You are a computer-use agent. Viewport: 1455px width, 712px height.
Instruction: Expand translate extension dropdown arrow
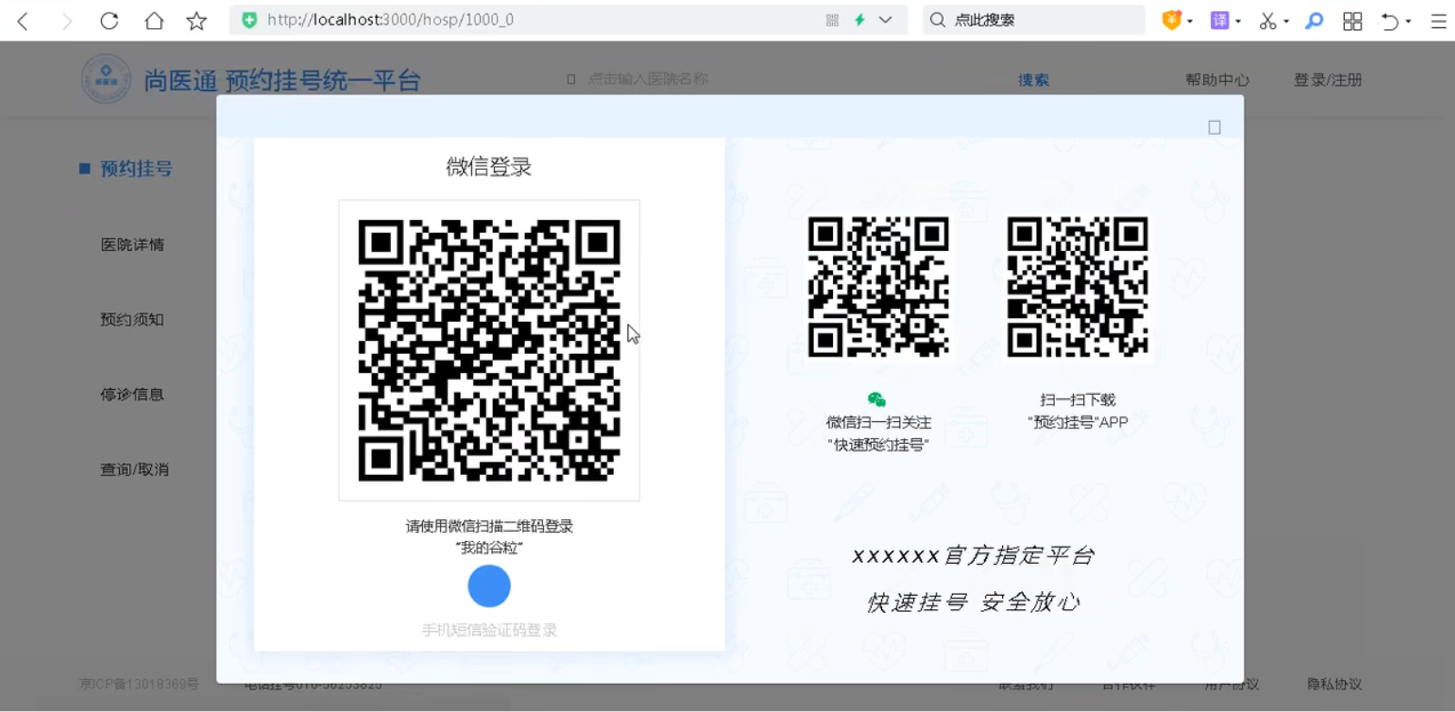[x=1238, y=21]
